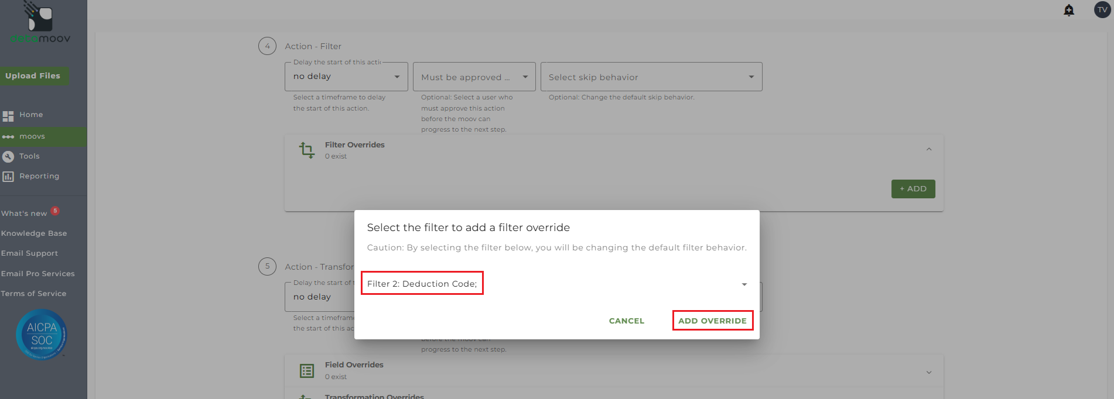Open the Must be approved dropdown
The width and height of the screenshot is (1114, 399).
[474, 77]
